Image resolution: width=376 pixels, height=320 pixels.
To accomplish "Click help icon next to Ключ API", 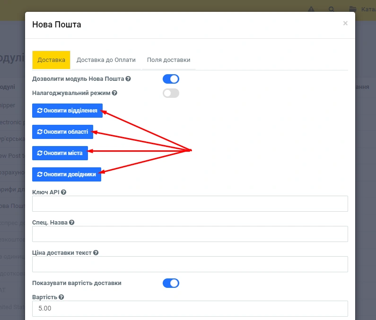I will coord(63,192).
